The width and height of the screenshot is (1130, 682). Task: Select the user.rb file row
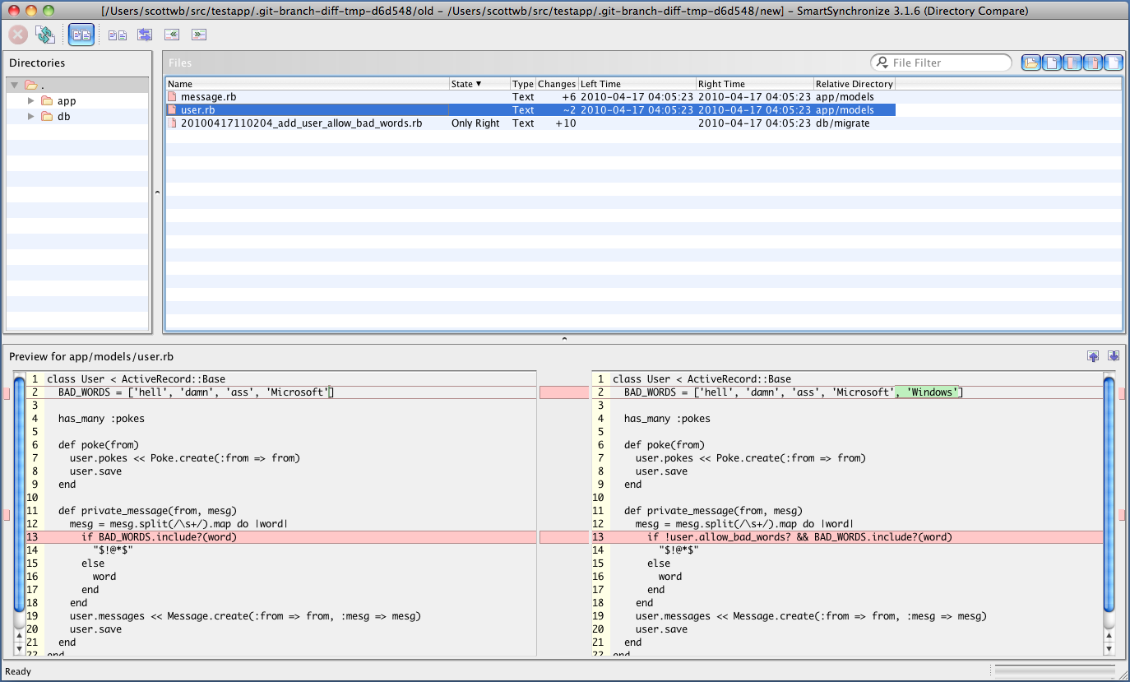click(x=530, y=110)
